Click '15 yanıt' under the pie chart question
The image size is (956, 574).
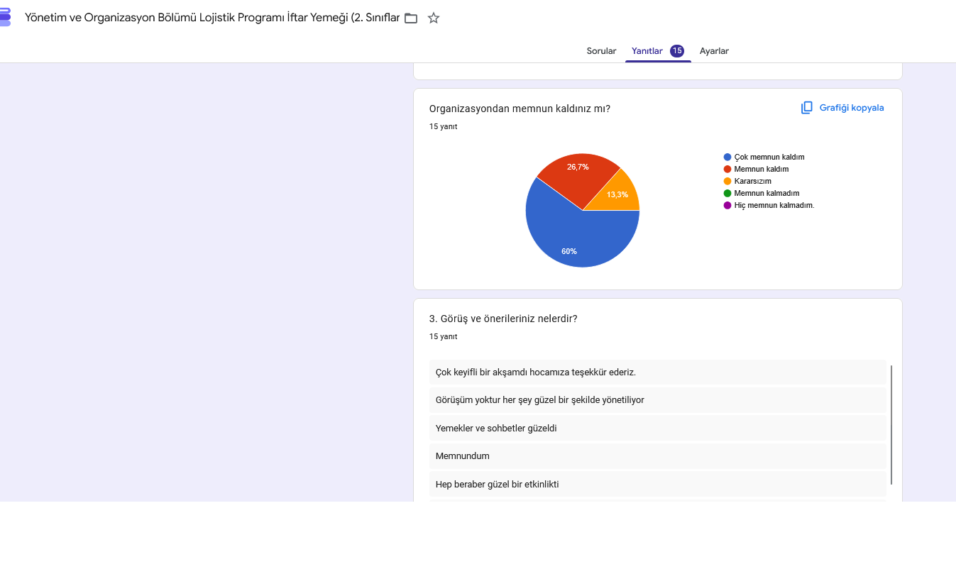tap(444, 126)
